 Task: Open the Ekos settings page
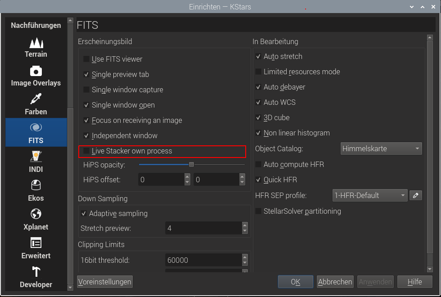(x=36, y=191)
